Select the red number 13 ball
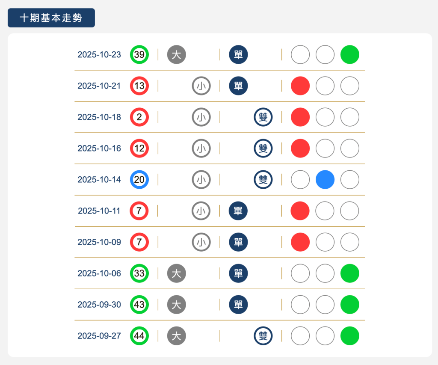Viewport: 438px width, 365px height. [139, 86]
